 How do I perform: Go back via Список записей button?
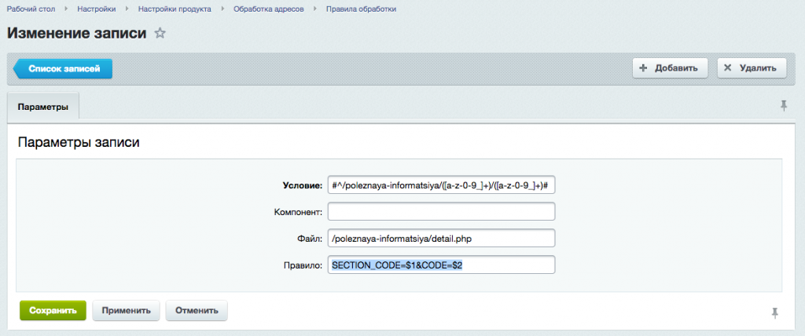coord(64,69)
